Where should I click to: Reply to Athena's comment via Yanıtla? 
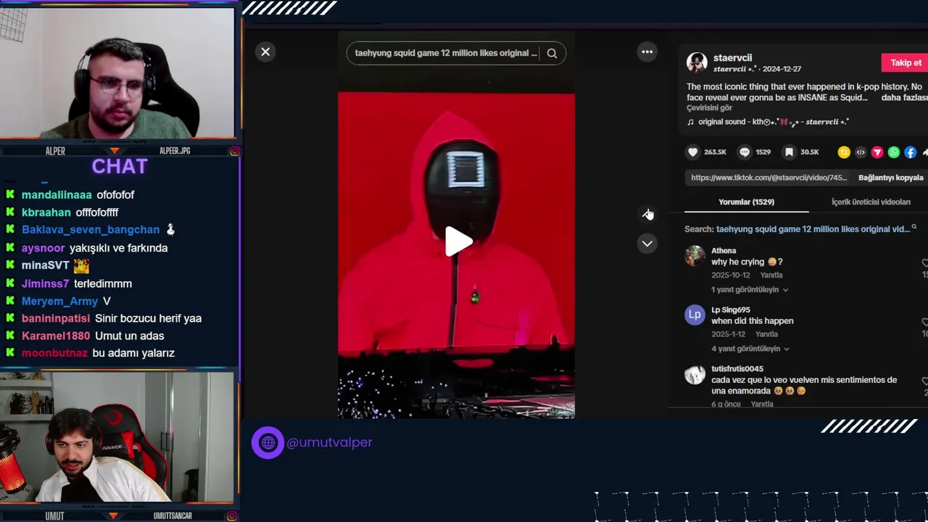coord(771,275)
